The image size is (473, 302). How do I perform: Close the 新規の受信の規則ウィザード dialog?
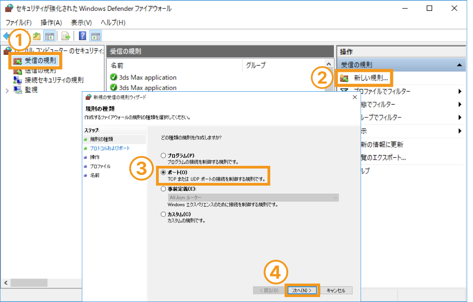355,97
